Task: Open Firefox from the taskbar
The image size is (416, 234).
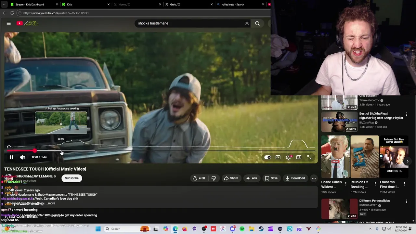Action: pyautogui.click(x=185, y=229)
